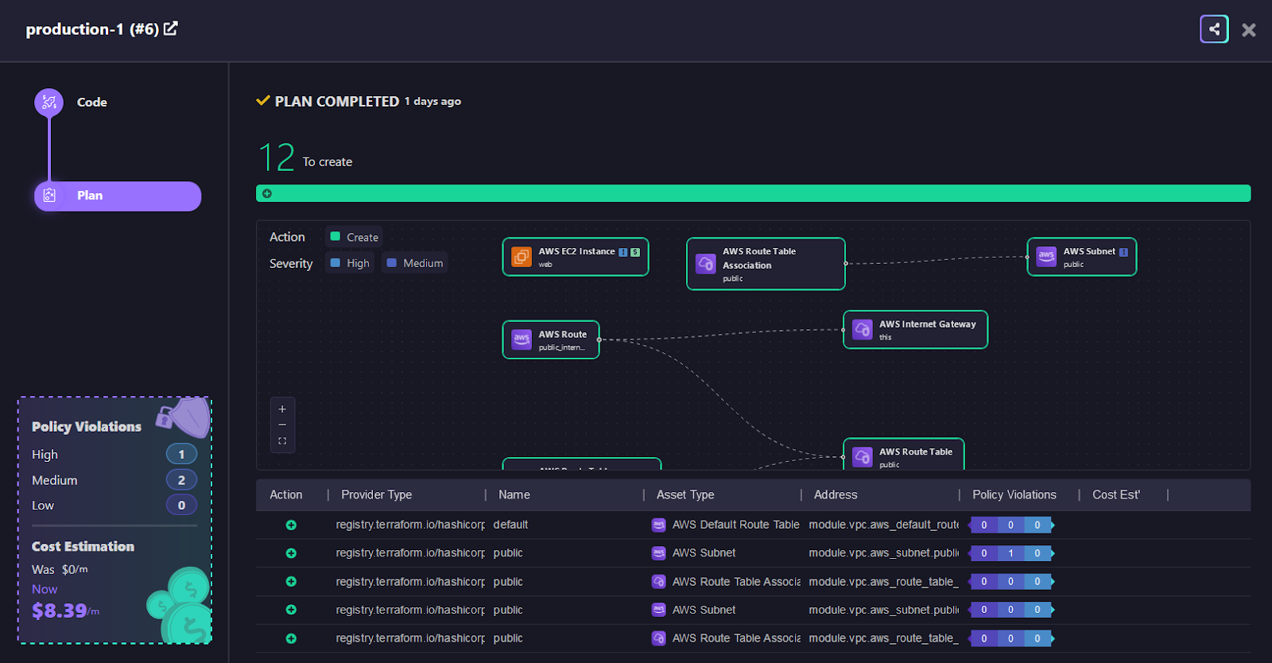Click the Cost Estimation heading
This screenshot has height=663, width=1272.
coord(83,547)
